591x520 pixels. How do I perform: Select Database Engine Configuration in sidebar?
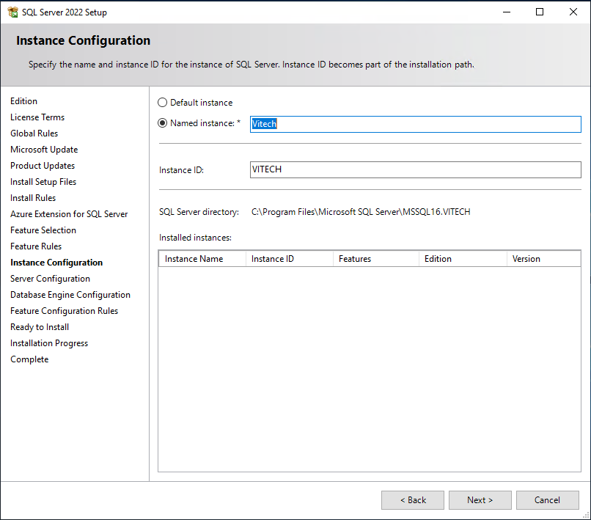pos(70,295)
